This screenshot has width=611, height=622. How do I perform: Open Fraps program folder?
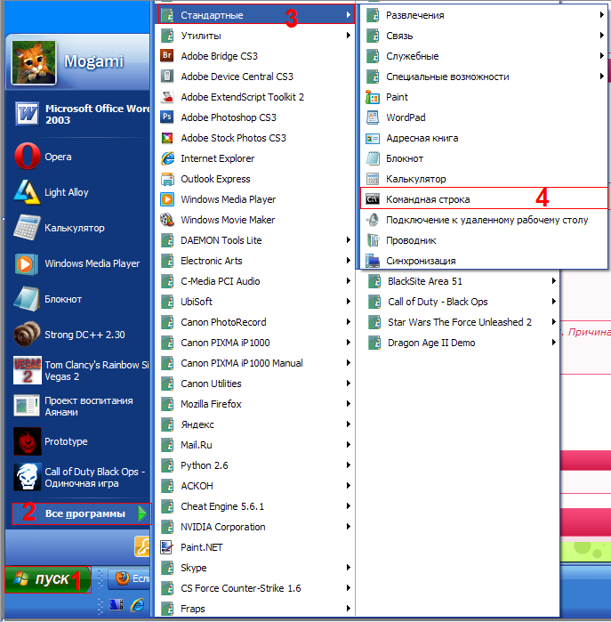(256, 609)
